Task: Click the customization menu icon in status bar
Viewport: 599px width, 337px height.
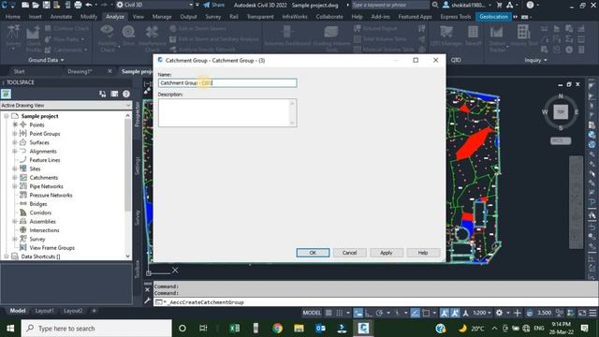Action: (592, 313)
